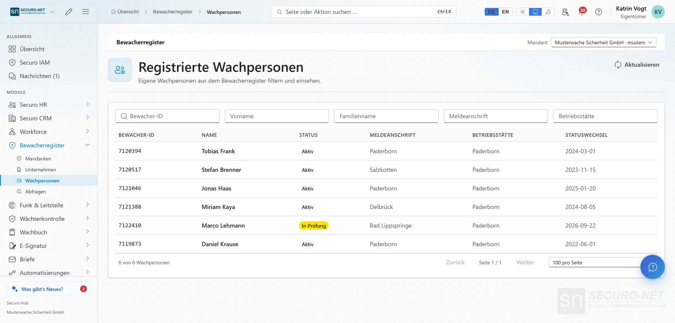Select dark theme moon icon

tap(548, 12)
